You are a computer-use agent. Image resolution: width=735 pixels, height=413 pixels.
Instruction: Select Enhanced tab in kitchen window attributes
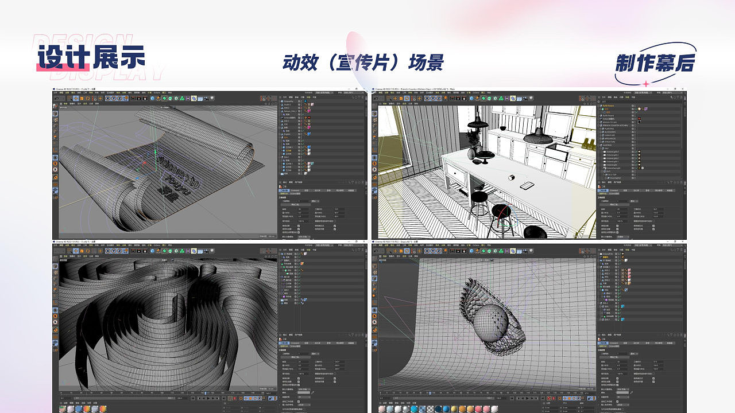[614, 190]
